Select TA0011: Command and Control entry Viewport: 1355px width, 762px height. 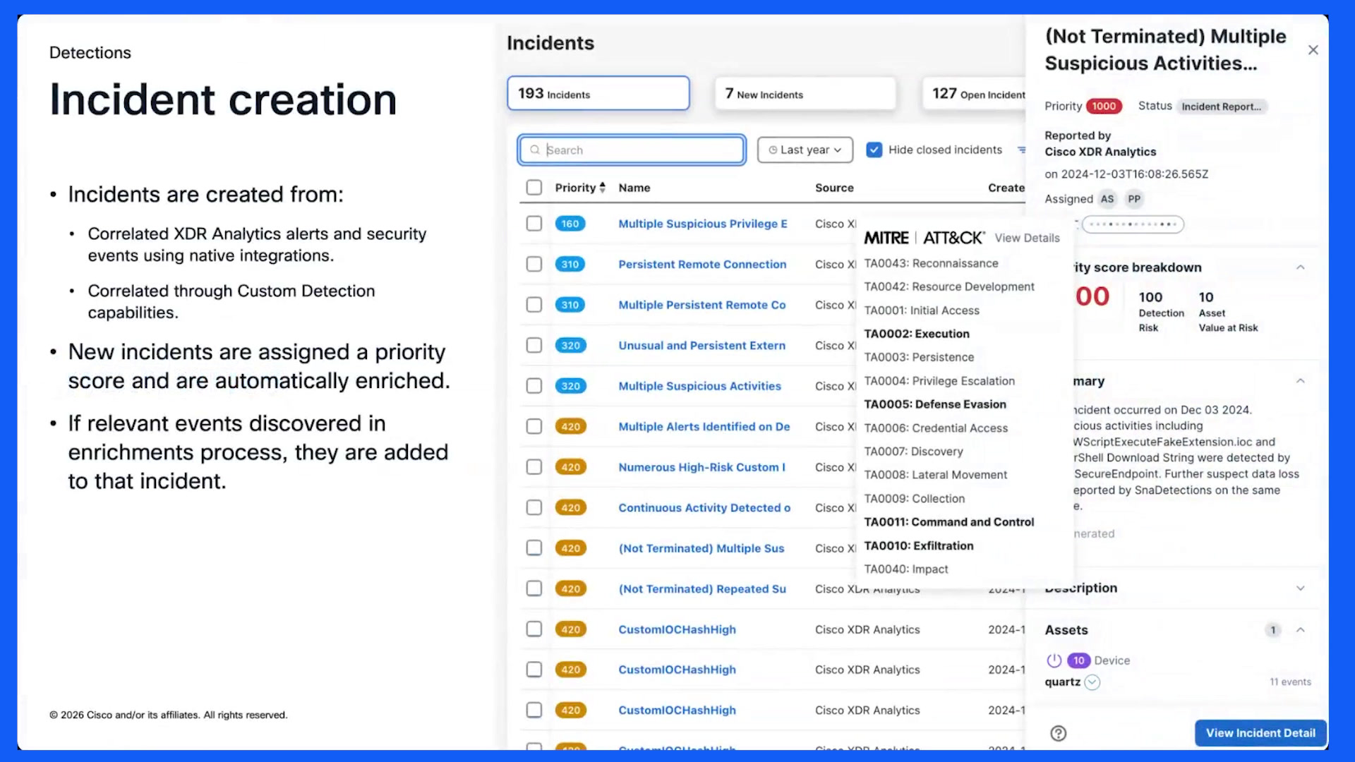(x=949, y=522)
